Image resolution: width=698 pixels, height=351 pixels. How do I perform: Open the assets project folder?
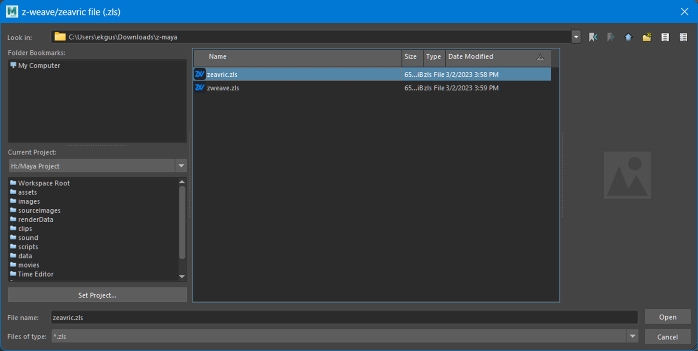pyautogui.click(x=24, y=192)
